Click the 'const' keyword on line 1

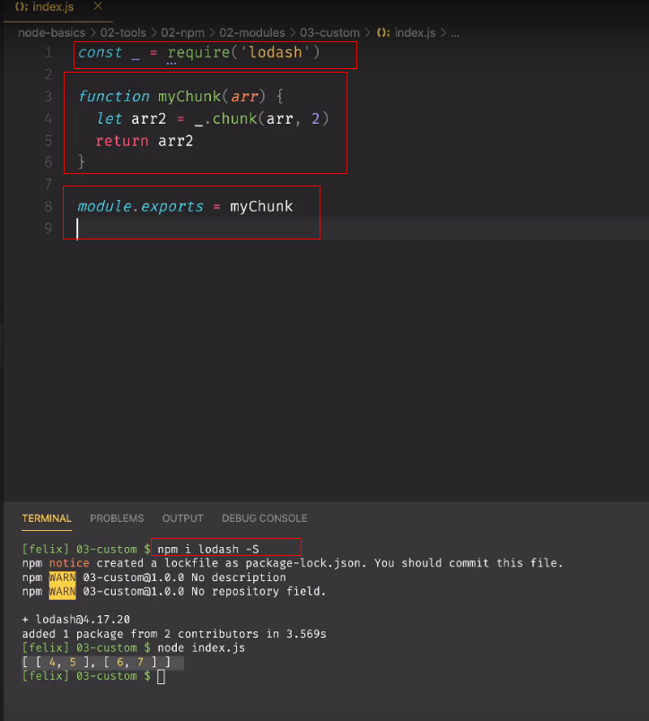click(100, 52)
